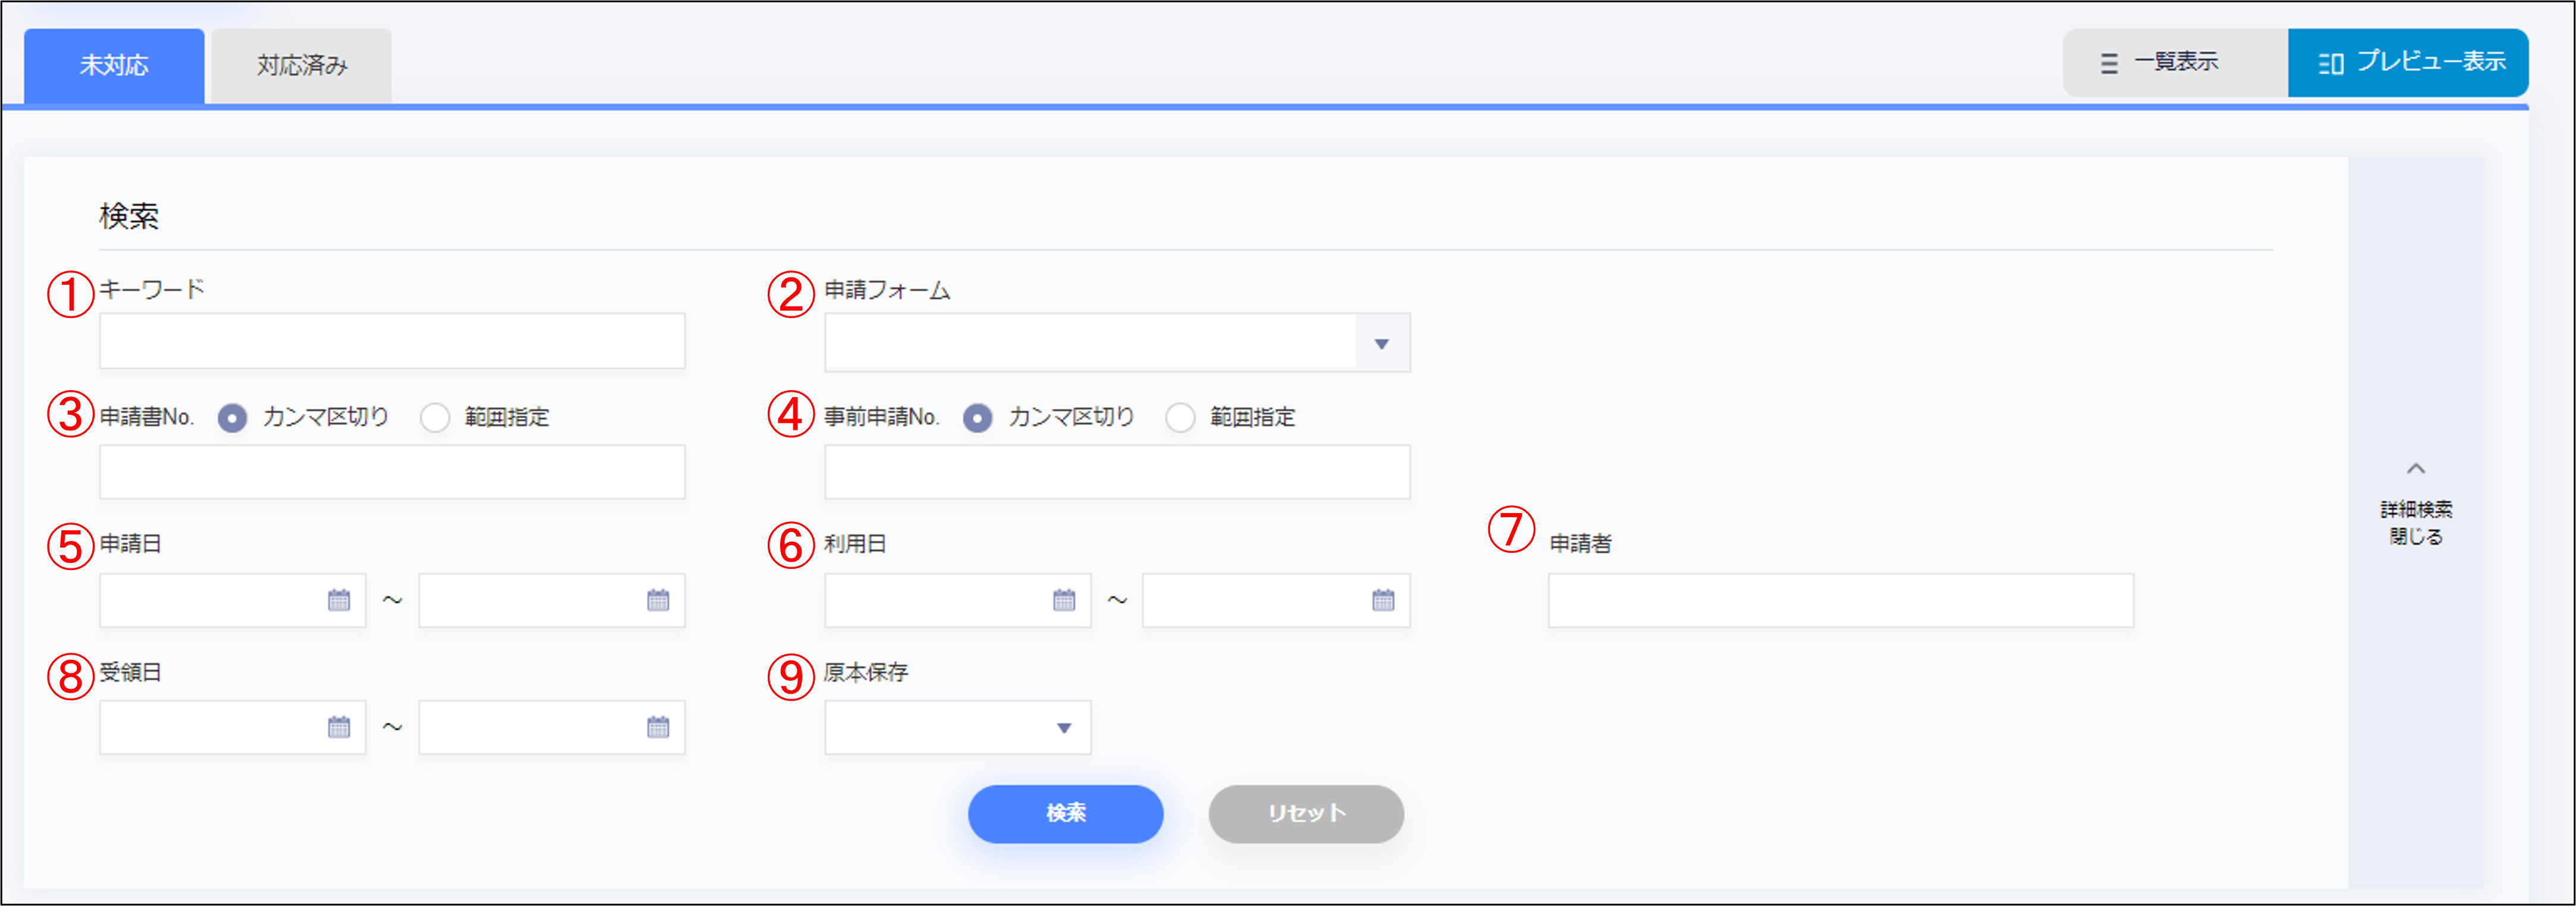Focus the キーワード input field
Image resolution: width=2576 pixels, height=906 pixels.
(392, 341)
